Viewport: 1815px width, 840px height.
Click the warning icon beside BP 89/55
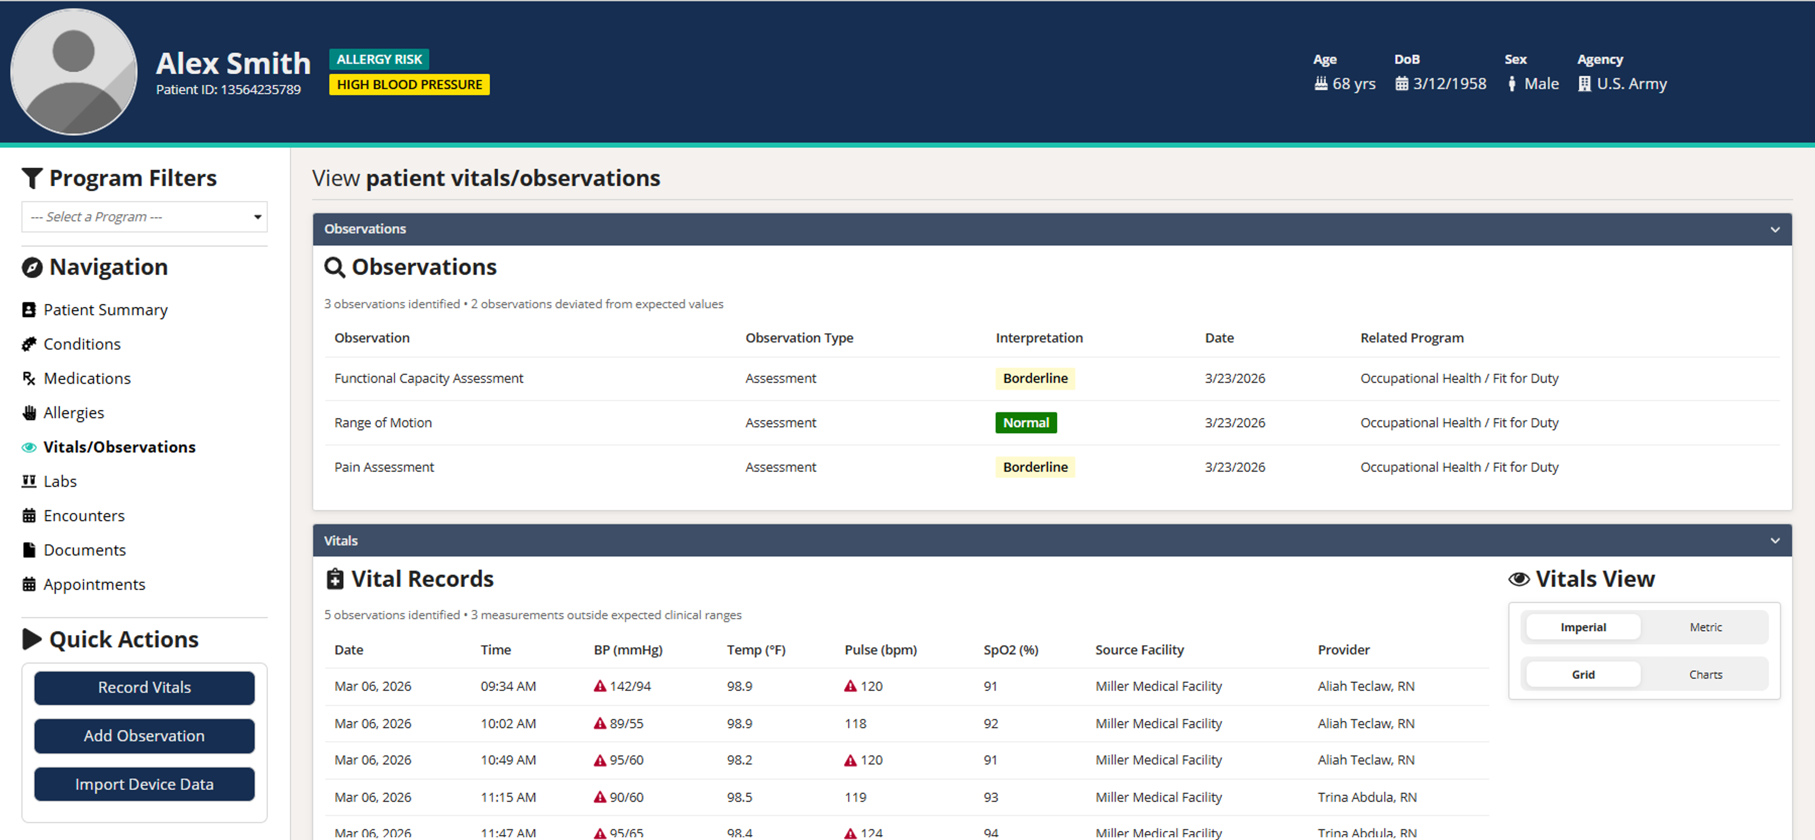pos(600,724)
